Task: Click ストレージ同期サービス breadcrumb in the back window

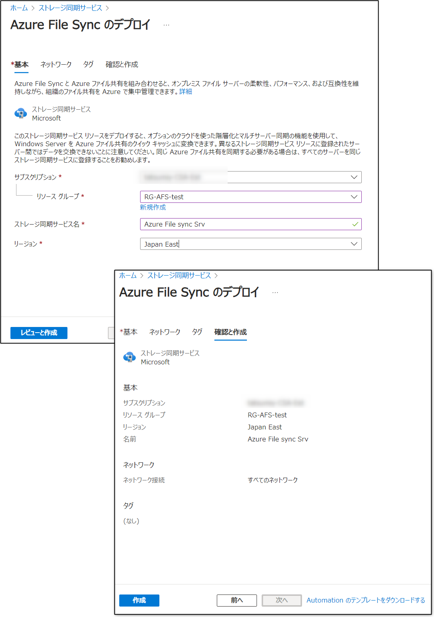Action: pos(70,8)
